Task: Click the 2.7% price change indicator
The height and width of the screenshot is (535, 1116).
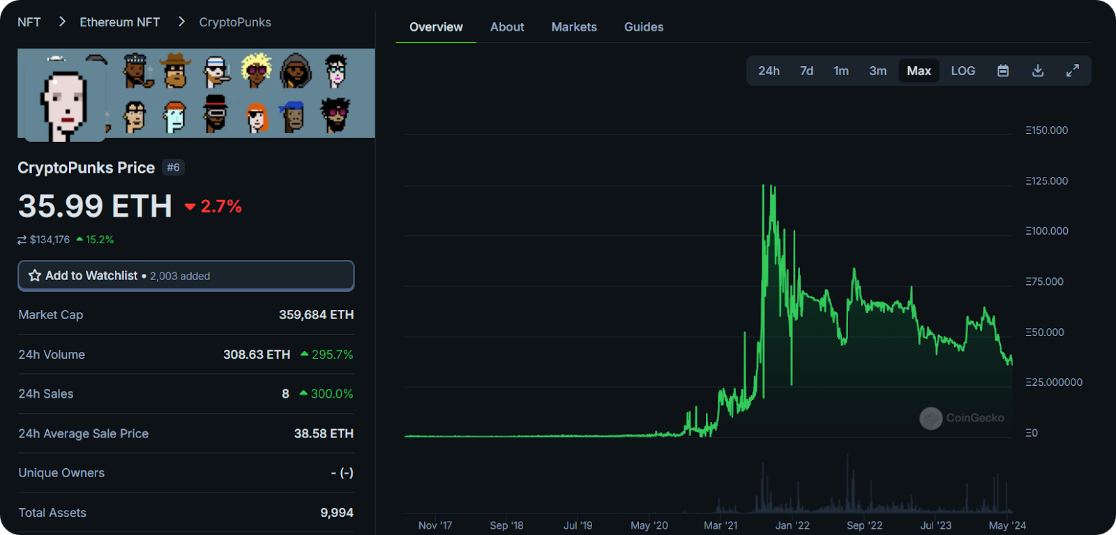Action: (x=213, y=206)
